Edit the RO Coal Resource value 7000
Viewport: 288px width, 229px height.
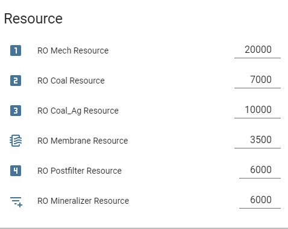tap(257, 80)
